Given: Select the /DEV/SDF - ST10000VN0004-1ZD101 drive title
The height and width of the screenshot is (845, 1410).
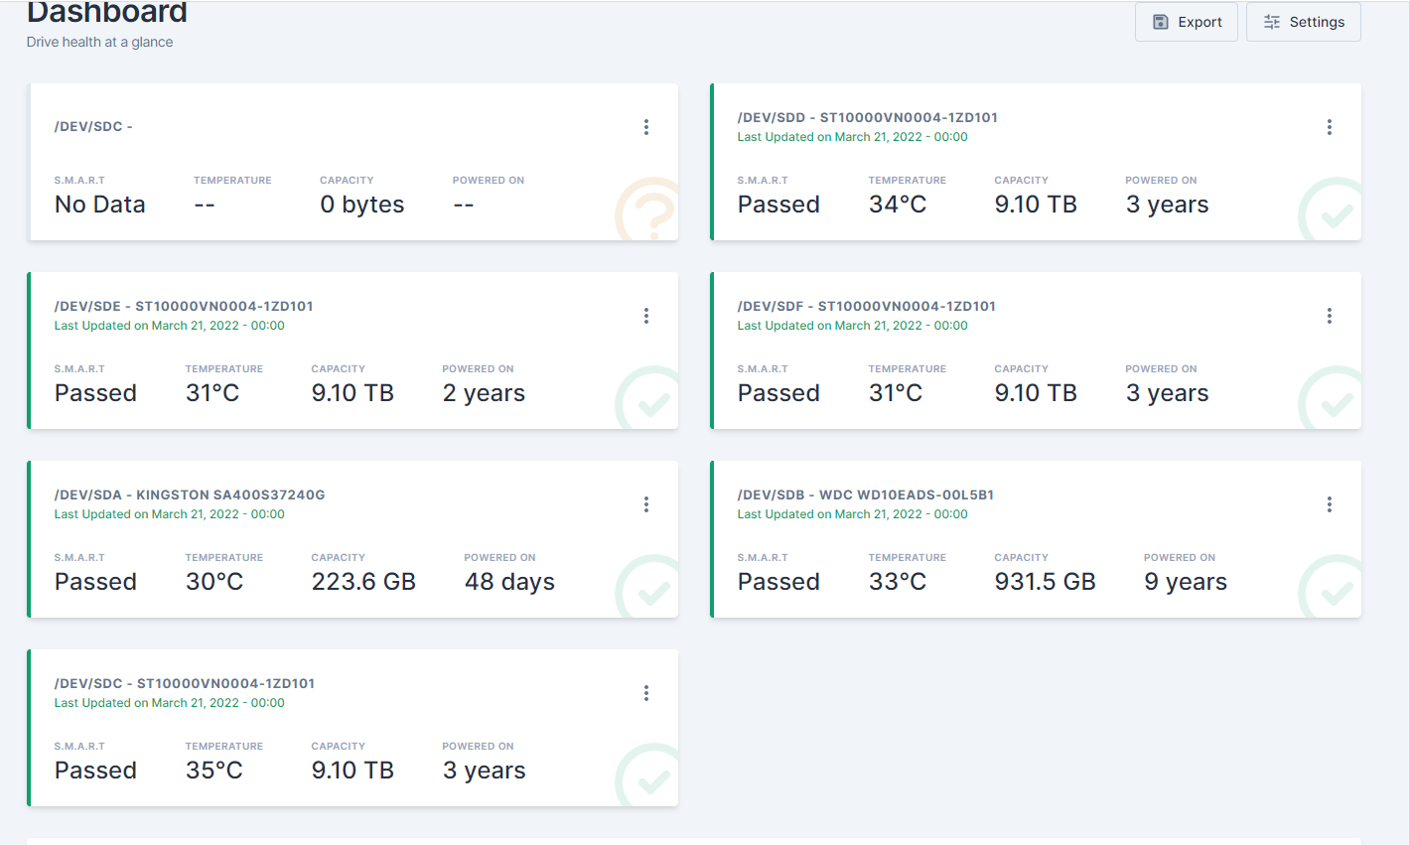Looking at the screenshot, I should point(866,306).
